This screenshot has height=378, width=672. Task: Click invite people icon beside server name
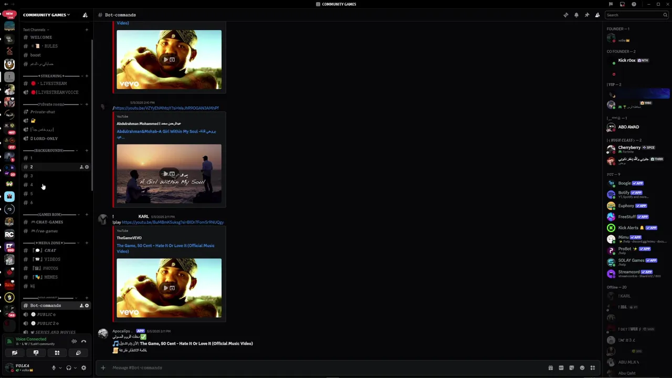click(x=85, y=15)
